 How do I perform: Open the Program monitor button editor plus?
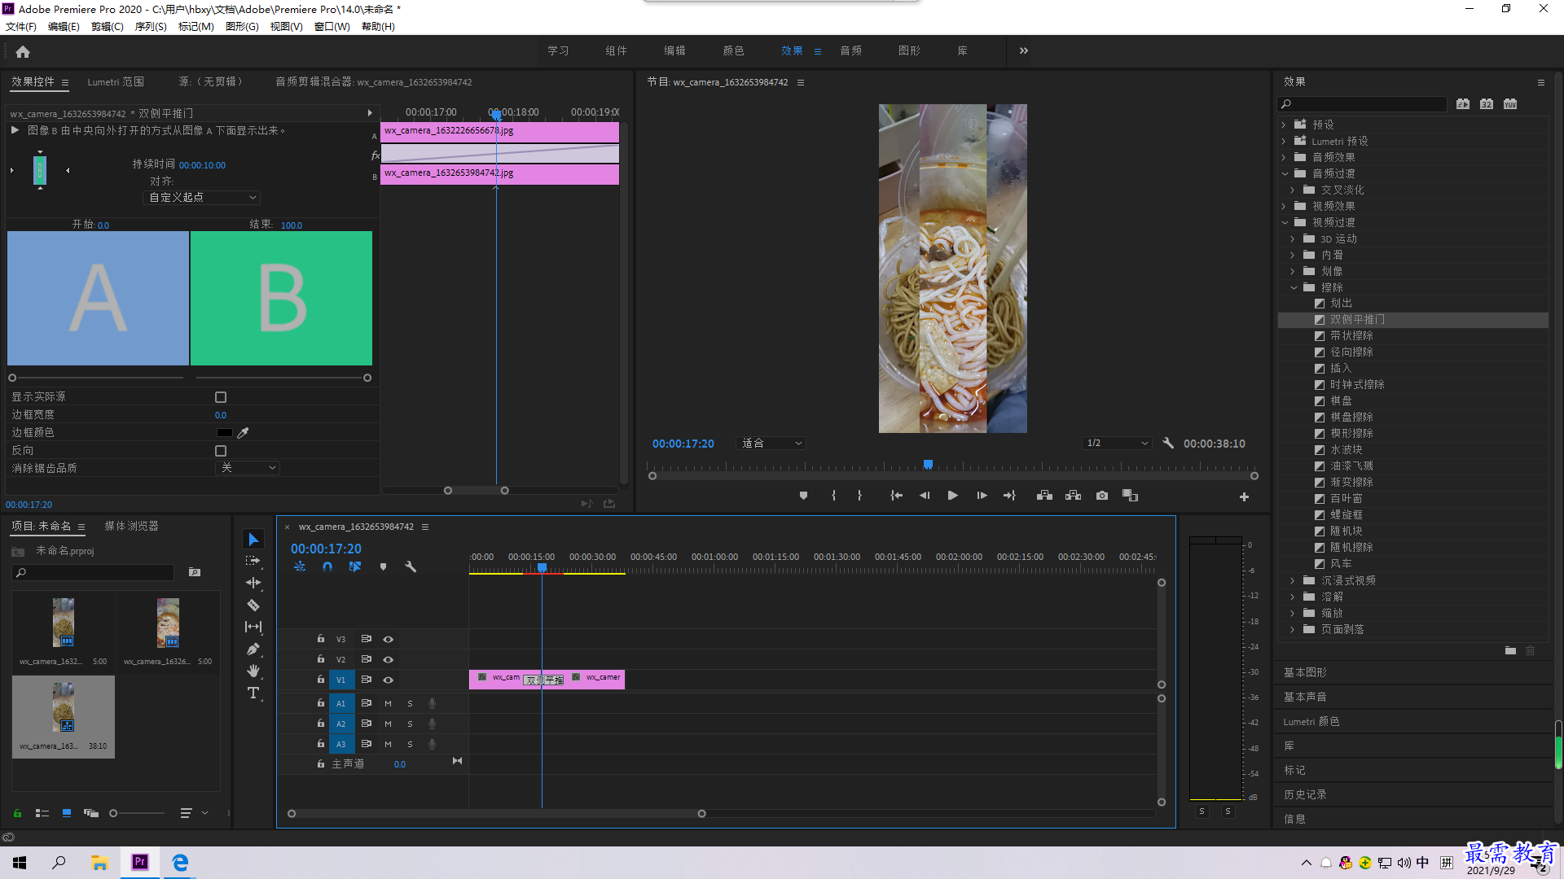coord(1244,496)
